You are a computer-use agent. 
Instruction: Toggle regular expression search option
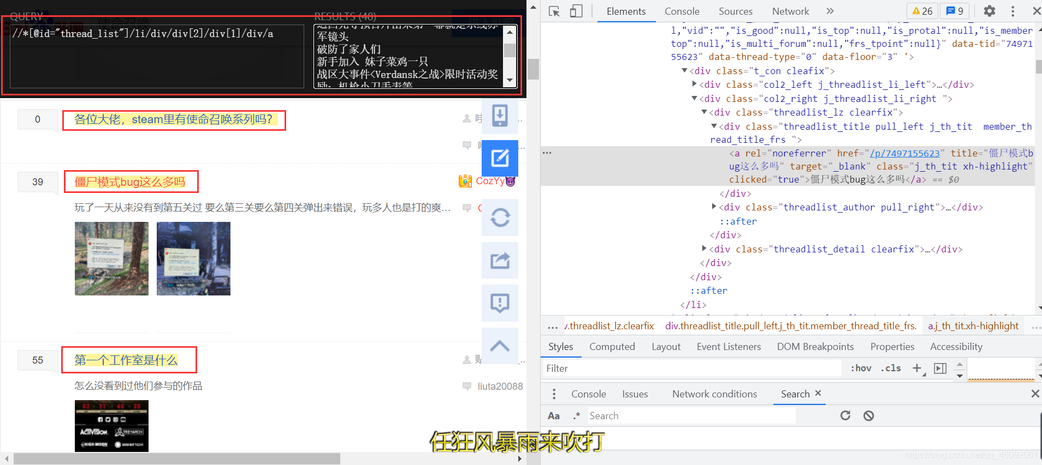pyautogui.click(x=577, y=416)
